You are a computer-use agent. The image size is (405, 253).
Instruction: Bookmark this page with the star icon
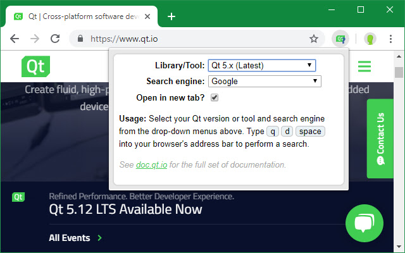tap(313, 39)
